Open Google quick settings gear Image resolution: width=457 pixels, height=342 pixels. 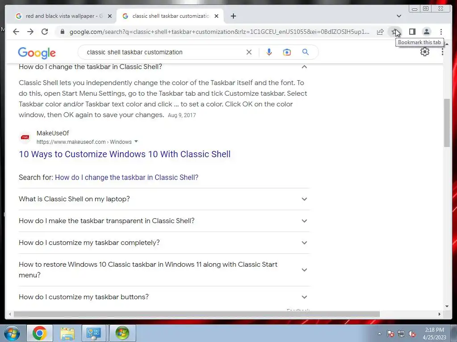[x=425, y=52]
